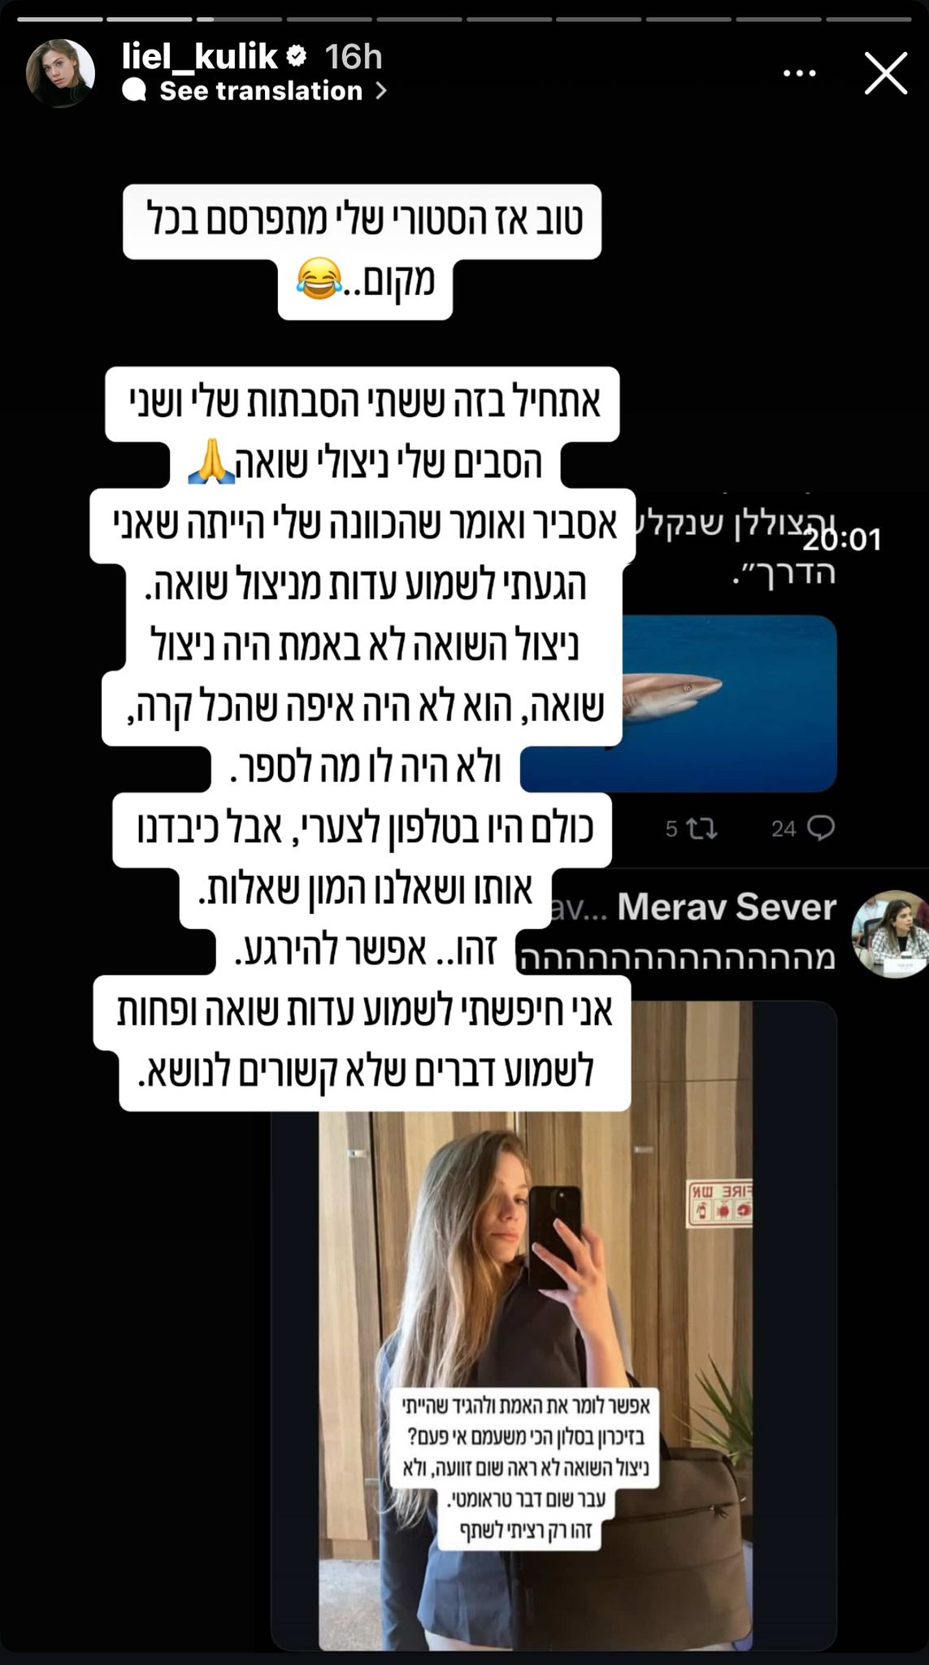Viewport: 929px width, 1665px height.
Task: Tap the laughing emoji in the top caption
Action: click(319, 277)
